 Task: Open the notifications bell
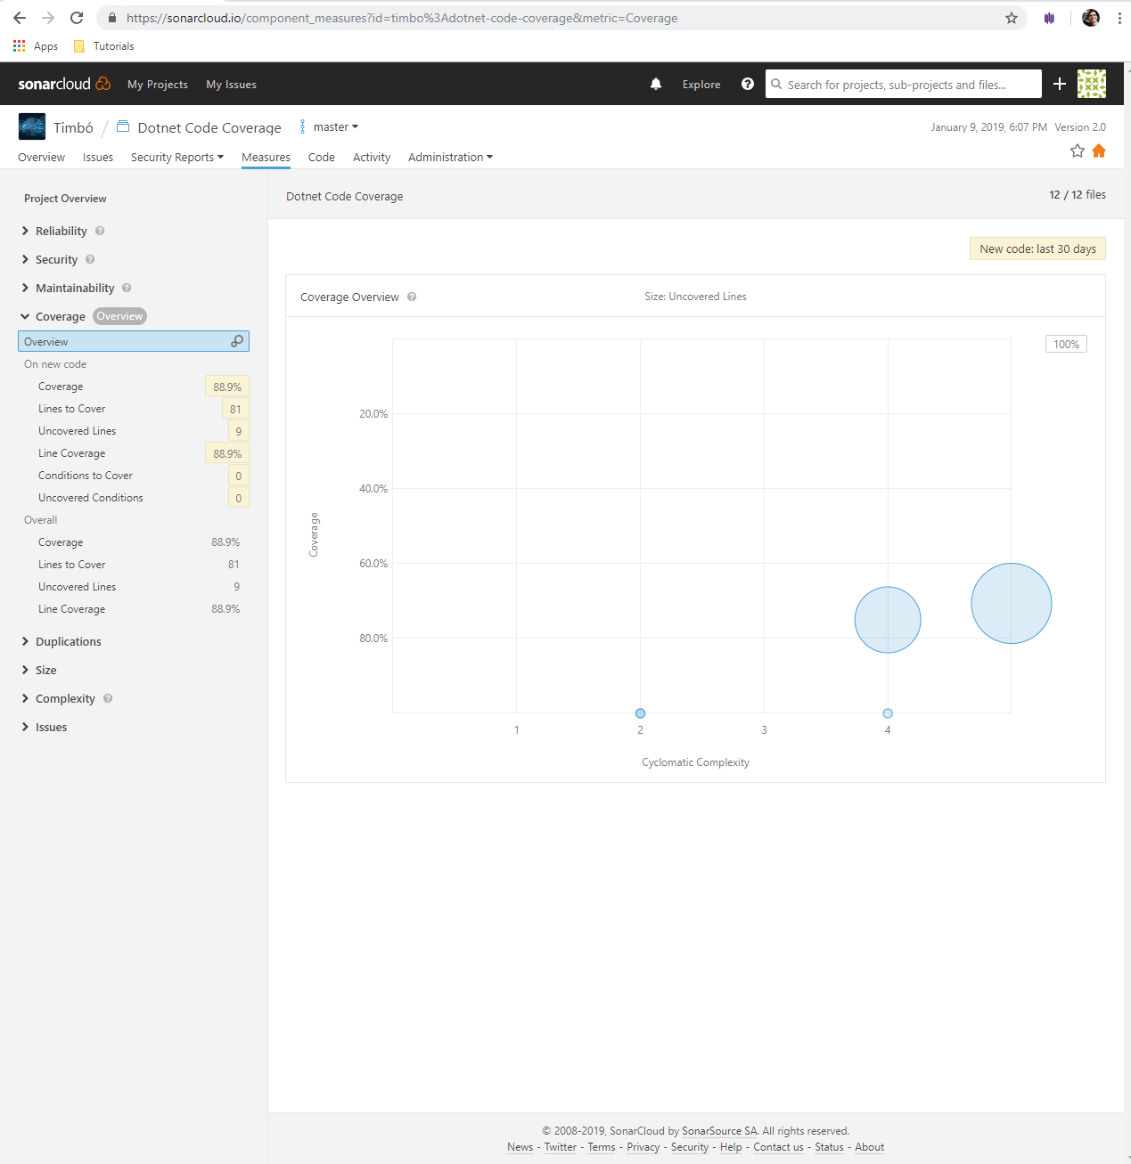[656, 84]
